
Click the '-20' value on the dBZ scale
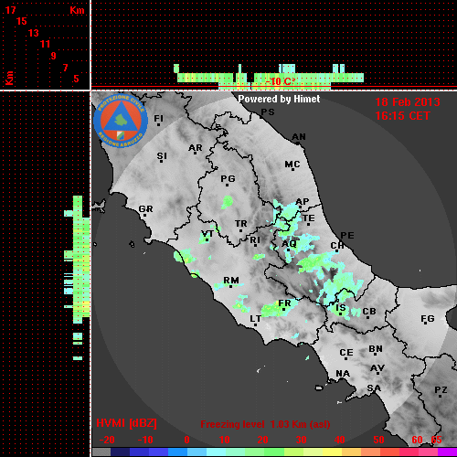click(x=107, y=440)
